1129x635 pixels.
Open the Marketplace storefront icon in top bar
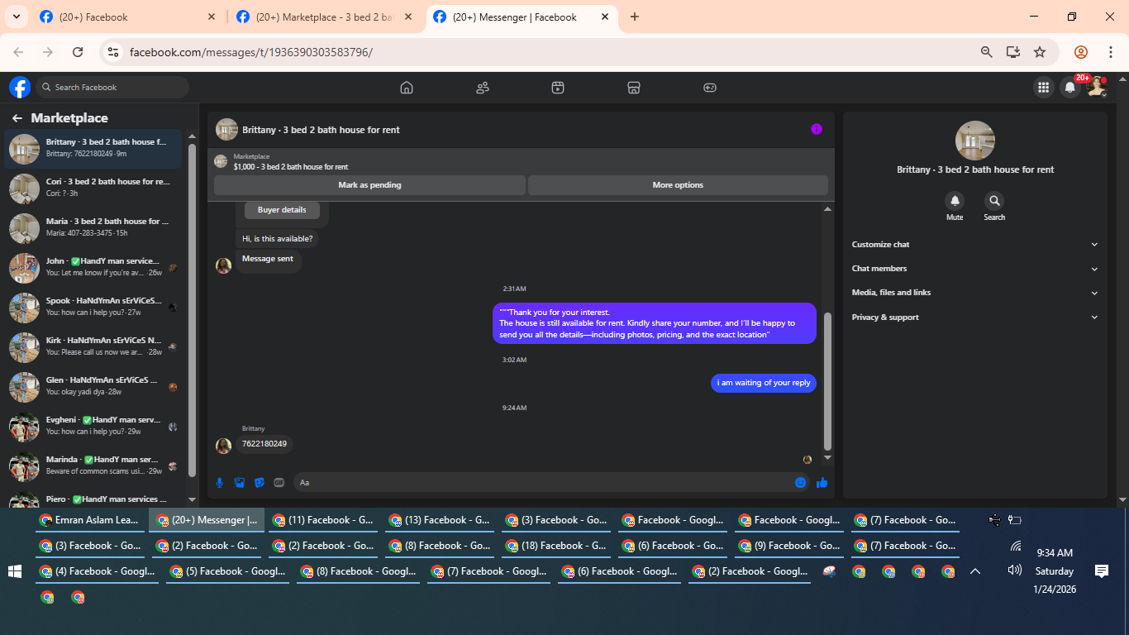click(634, 88)
